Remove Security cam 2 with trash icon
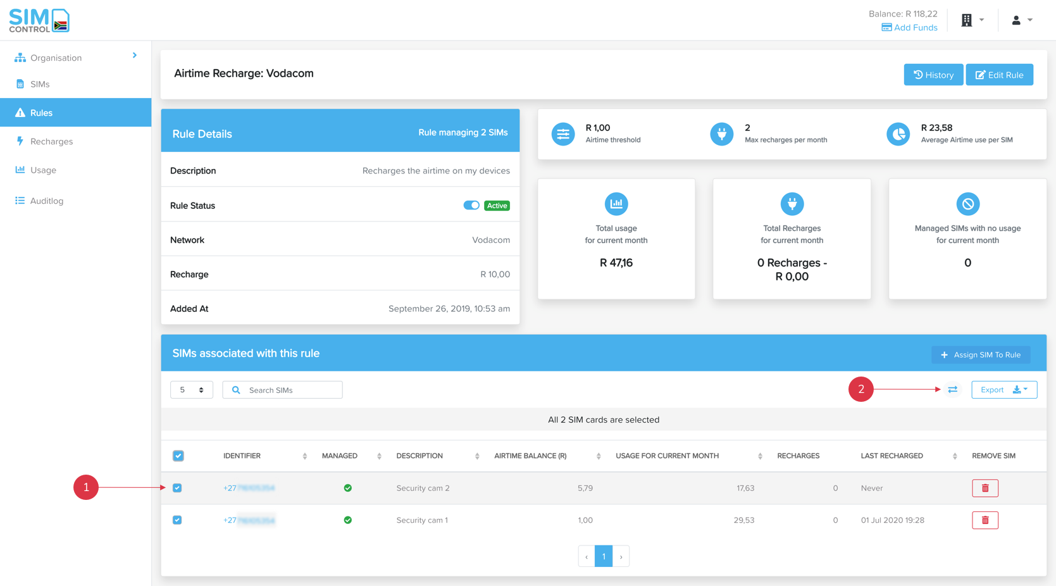This screenshot has height=586, width=1056. click(x=985, y=488)
